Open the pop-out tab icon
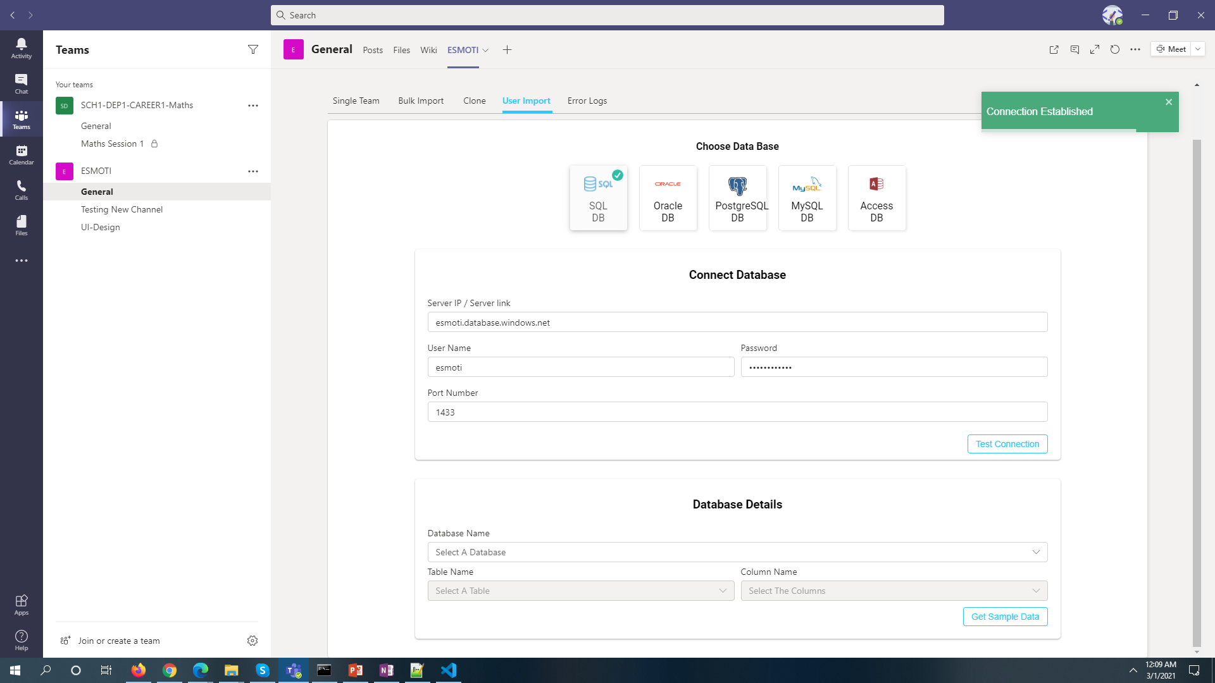This screenshot has width=1215, height=683. [1054, 49]
